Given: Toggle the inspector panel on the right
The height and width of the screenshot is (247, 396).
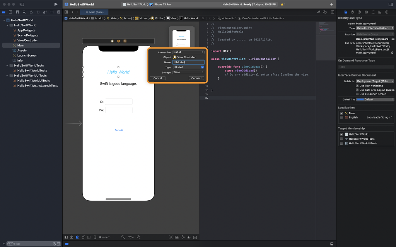Looking at the screenshot, I should [x=390, y=4].
